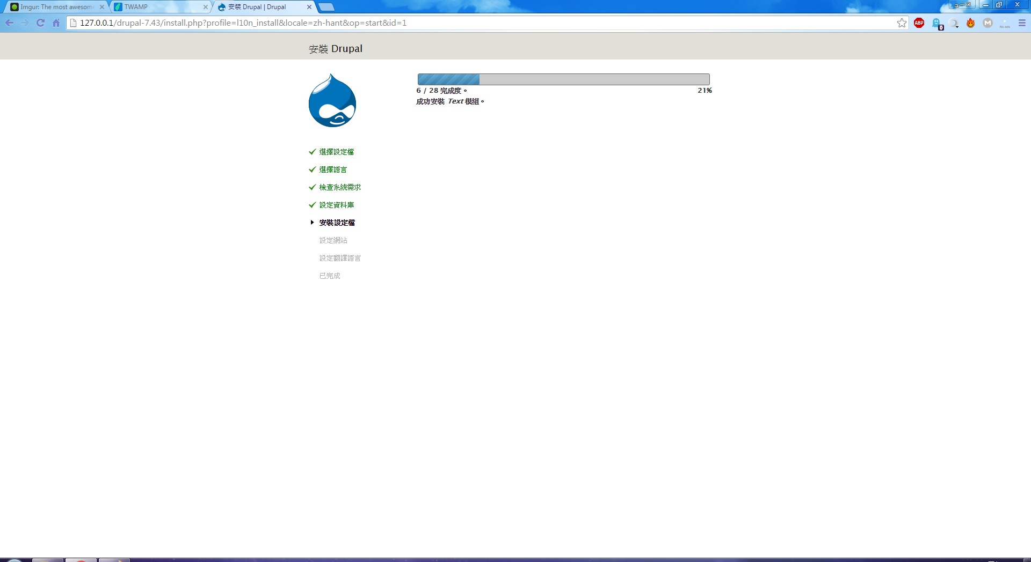1031x562 pixels.
Task: Click the 選擇語言 completed step
Action: [x=333, y=169]
